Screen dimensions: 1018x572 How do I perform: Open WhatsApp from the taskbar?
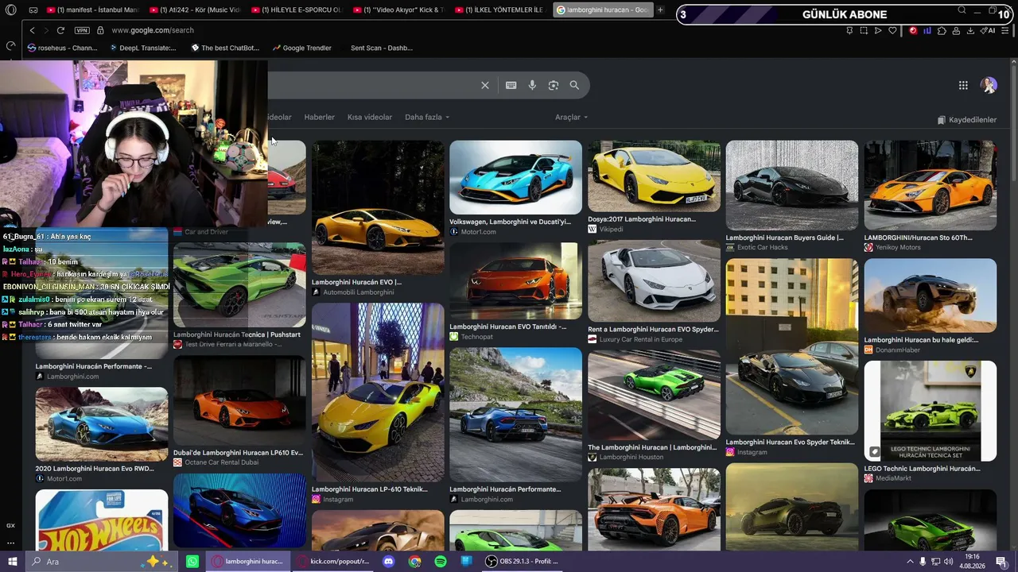[x=192, y=562]
